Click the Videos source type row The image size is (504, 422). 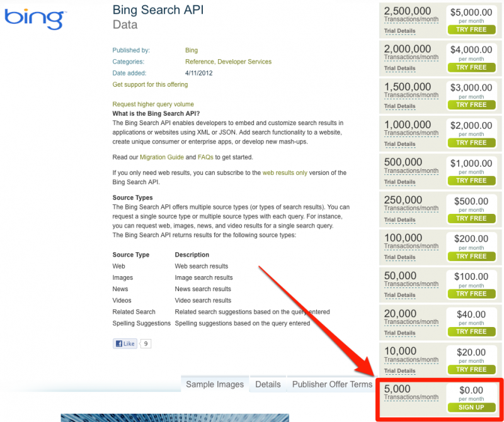tap(172, 301)
